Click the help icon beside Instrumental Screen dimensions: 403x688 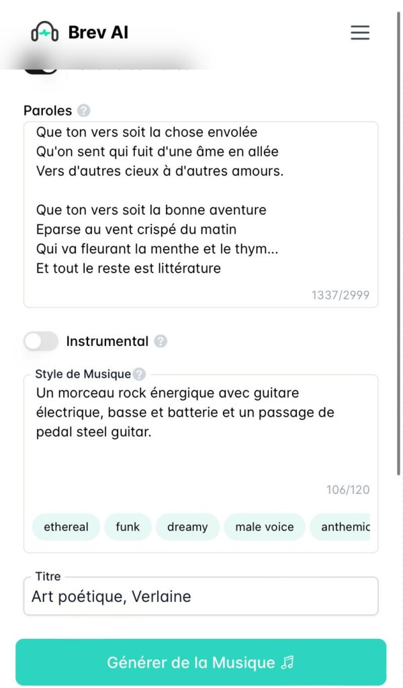161,341
